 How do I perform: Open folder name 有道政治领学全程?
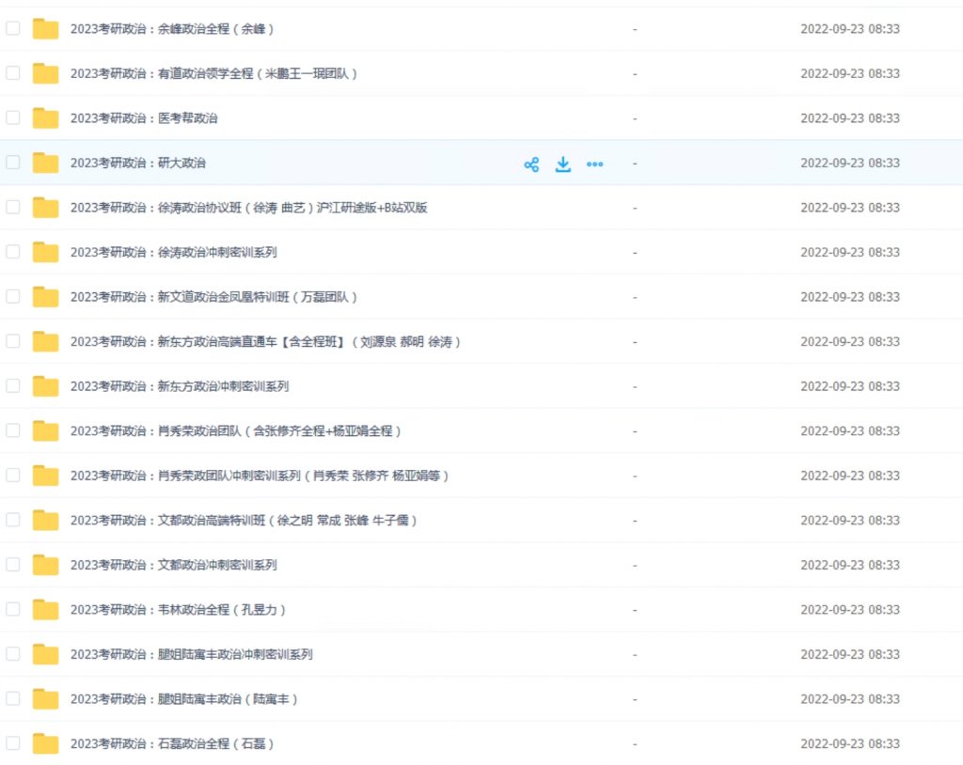pyautogui.click(x=213, y=73)
